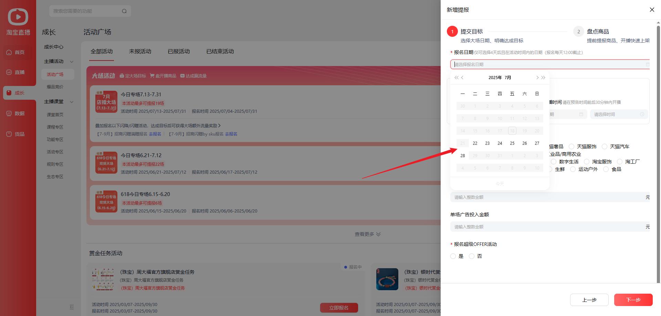Screen dimensions: 661x316
Task: Click the search magnifier icon
Action: point(124,11)
